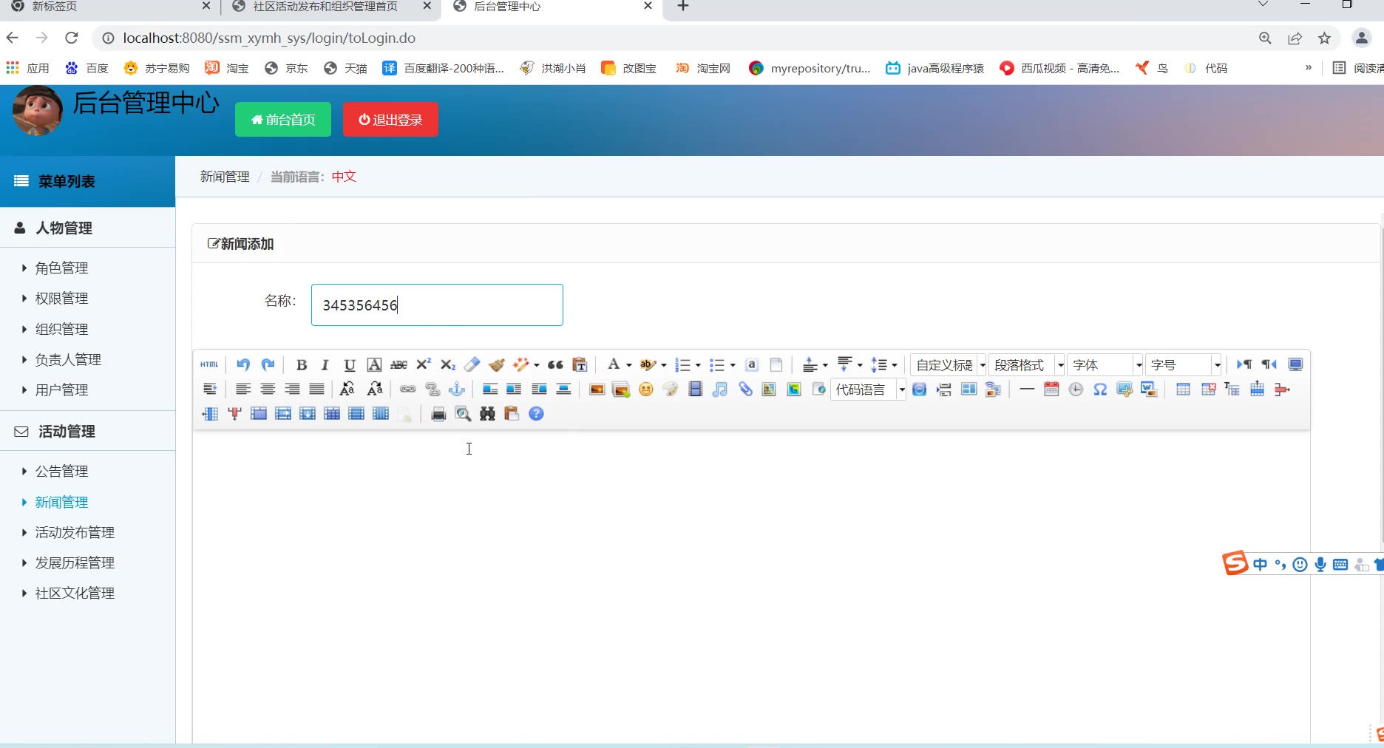
Task: Open the 字号 font size dropdown
Action: click(x=1184, y=364)
